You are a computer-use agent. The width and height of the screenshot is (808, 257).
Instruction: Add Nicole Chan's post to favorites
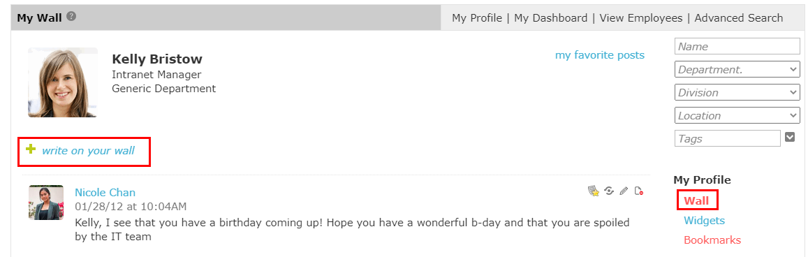click(x=594, y=191)
